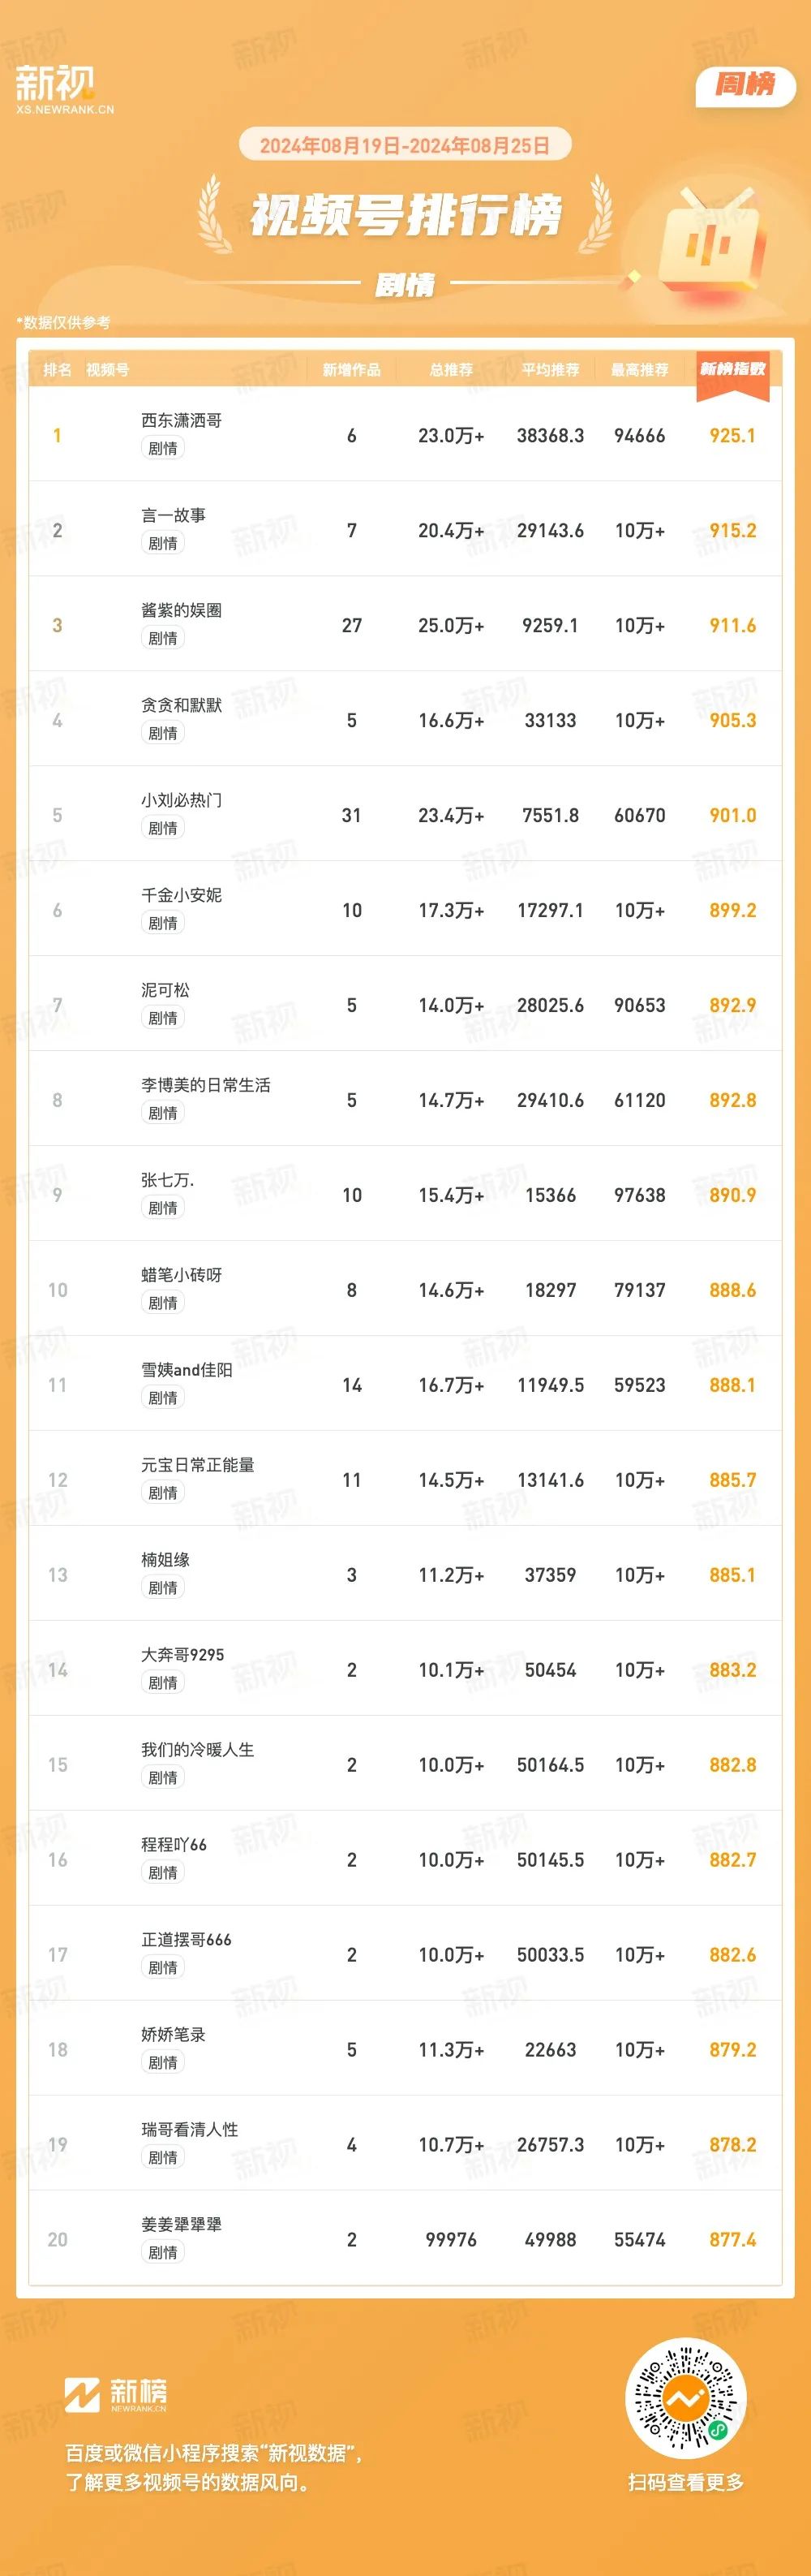811x2576 pixels.
Task: Click the 周榜 weekly badge
Action: (745, 85)
